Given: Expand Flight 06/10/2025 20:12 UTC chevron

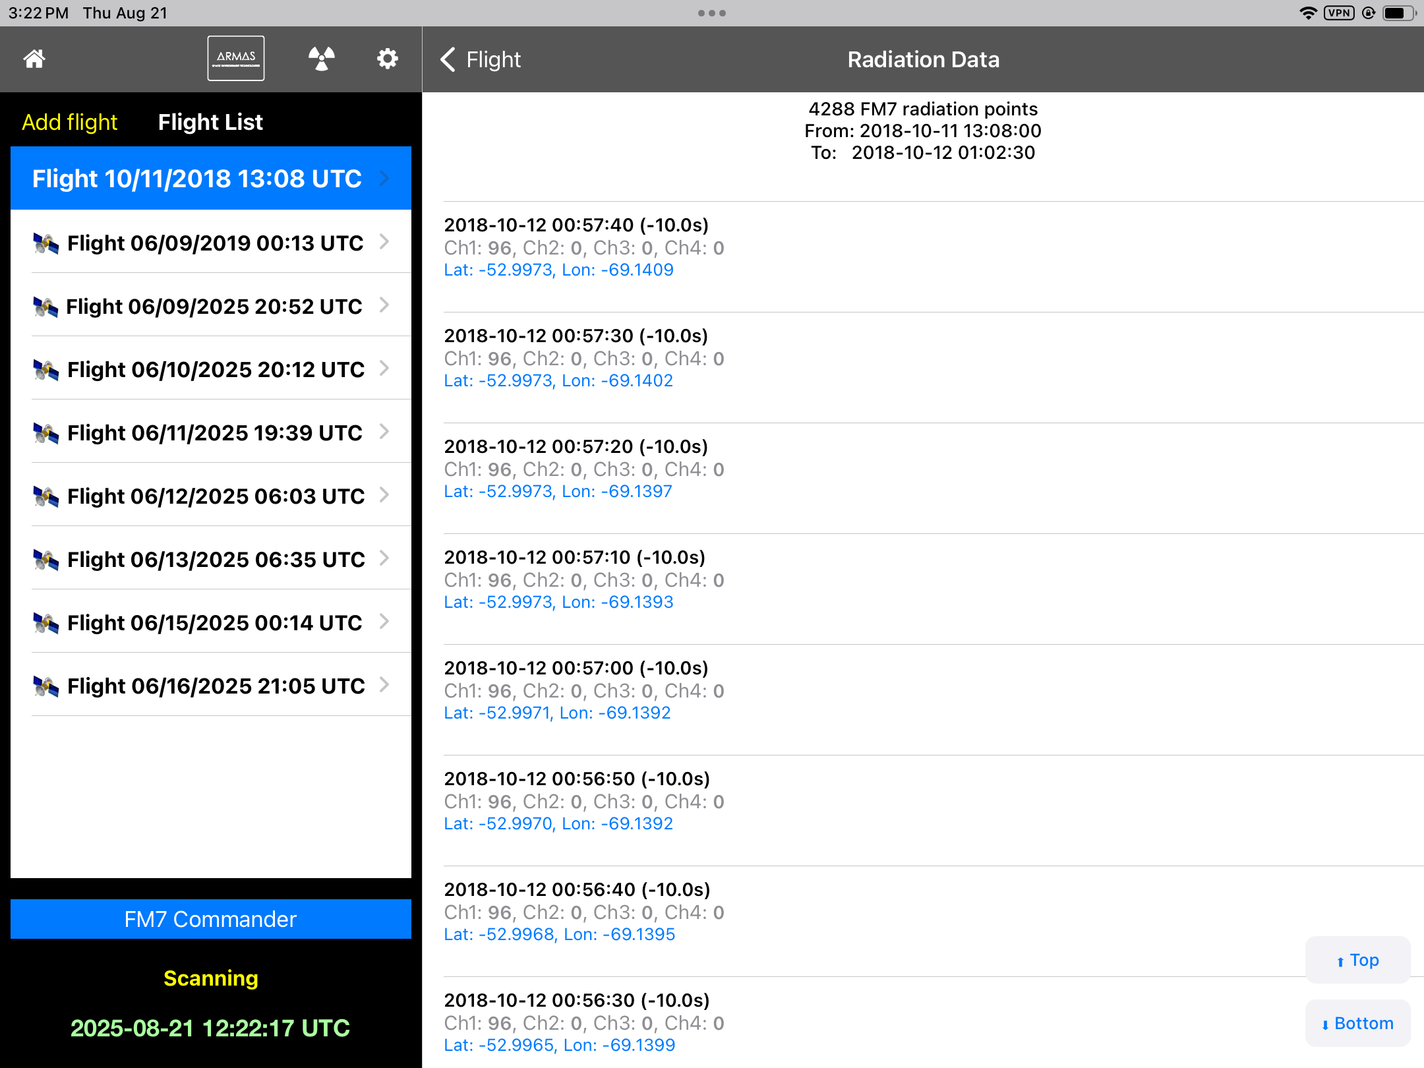Looking at the screenshot, I should (x=384, y=369).
